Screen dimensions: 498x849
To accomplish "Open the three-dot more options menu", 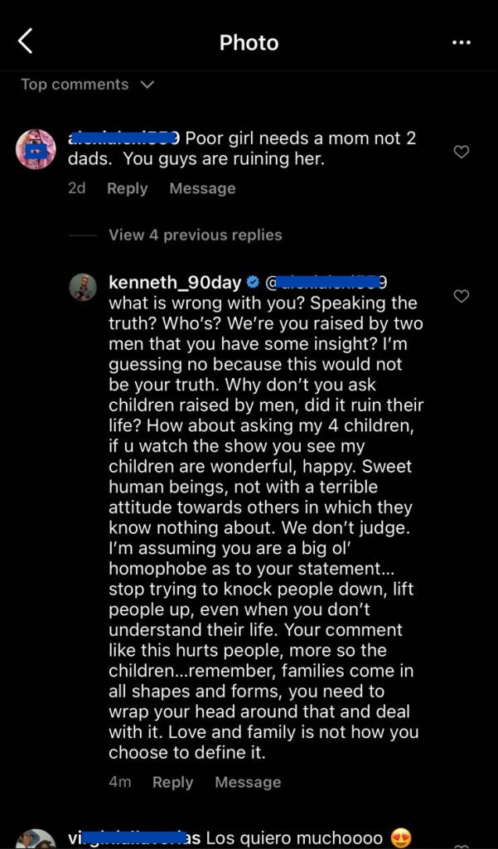I will point(462,42).
